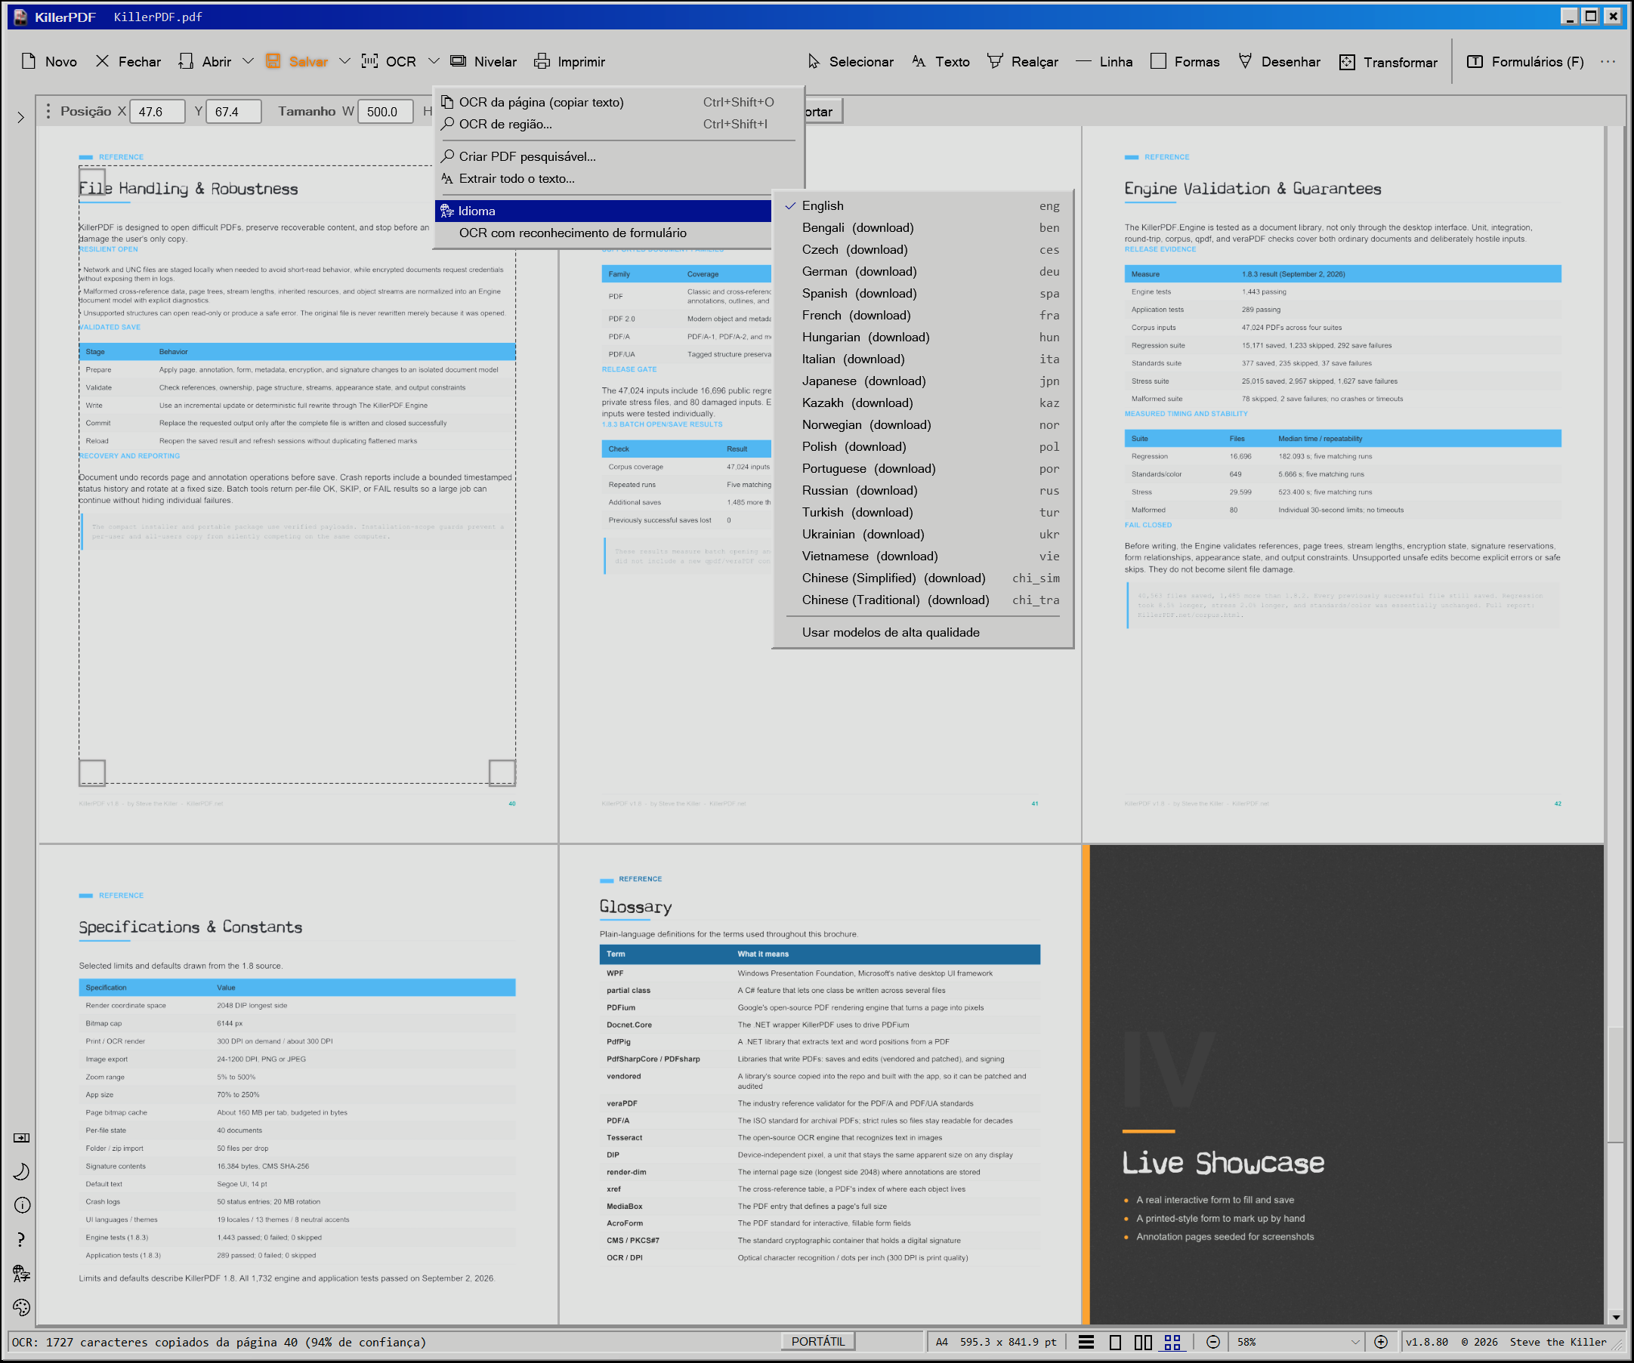Image resolution: width=1634 pixels, height=1363 pixels.
Task: Switch to continuous scroll view mode
Action: click(1086, 1342)
